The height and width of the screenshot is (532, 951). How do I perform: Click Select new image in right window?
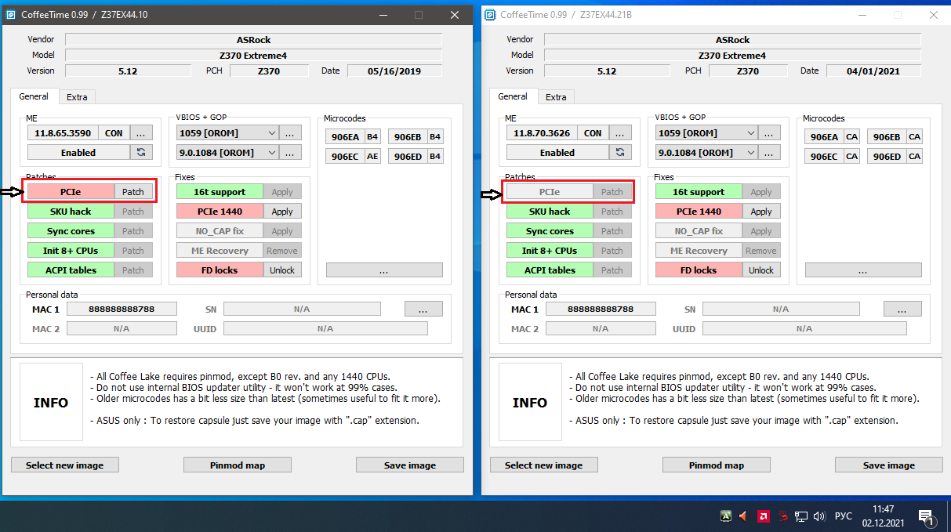coord(544,465)
